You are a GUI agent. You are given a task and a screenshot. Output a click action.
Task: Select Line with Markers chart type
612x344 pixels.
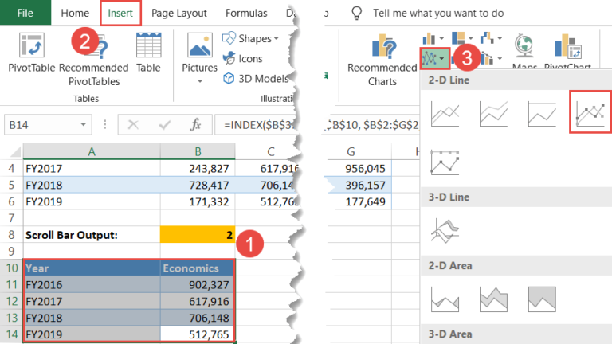coord(590,113)
